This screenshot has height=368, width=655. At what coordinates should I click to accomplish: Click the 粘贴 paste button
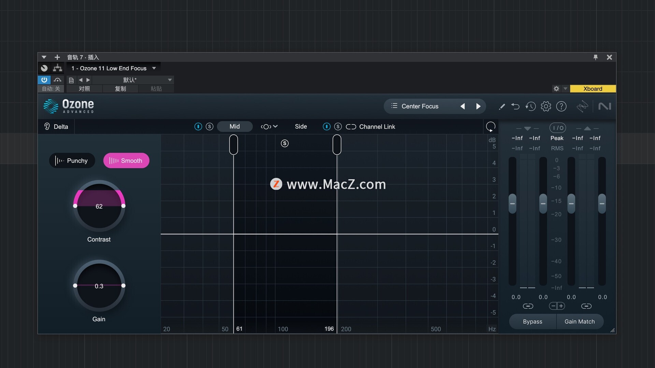point(156,89)
